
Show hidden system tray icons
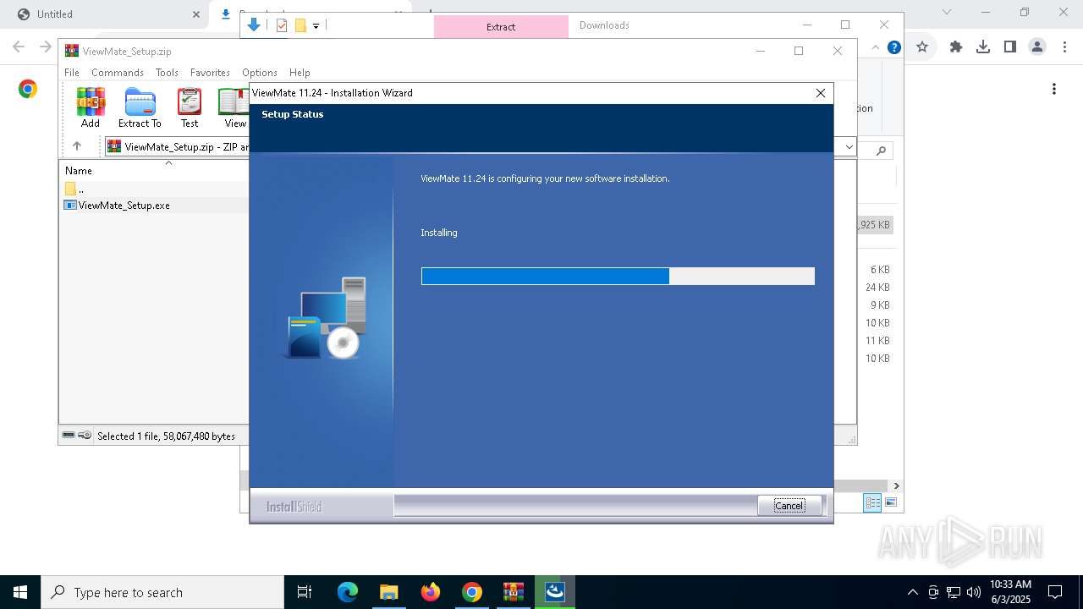[x=912, y=592]
